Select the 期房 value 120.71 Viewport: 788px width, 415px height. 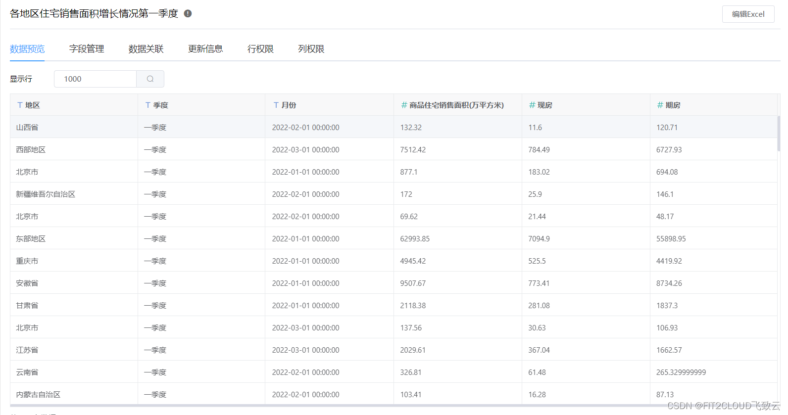[x=667, y=127]
